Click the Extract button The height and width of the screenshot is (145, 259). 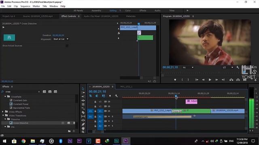pyautogui.click(x=238, y=80)
